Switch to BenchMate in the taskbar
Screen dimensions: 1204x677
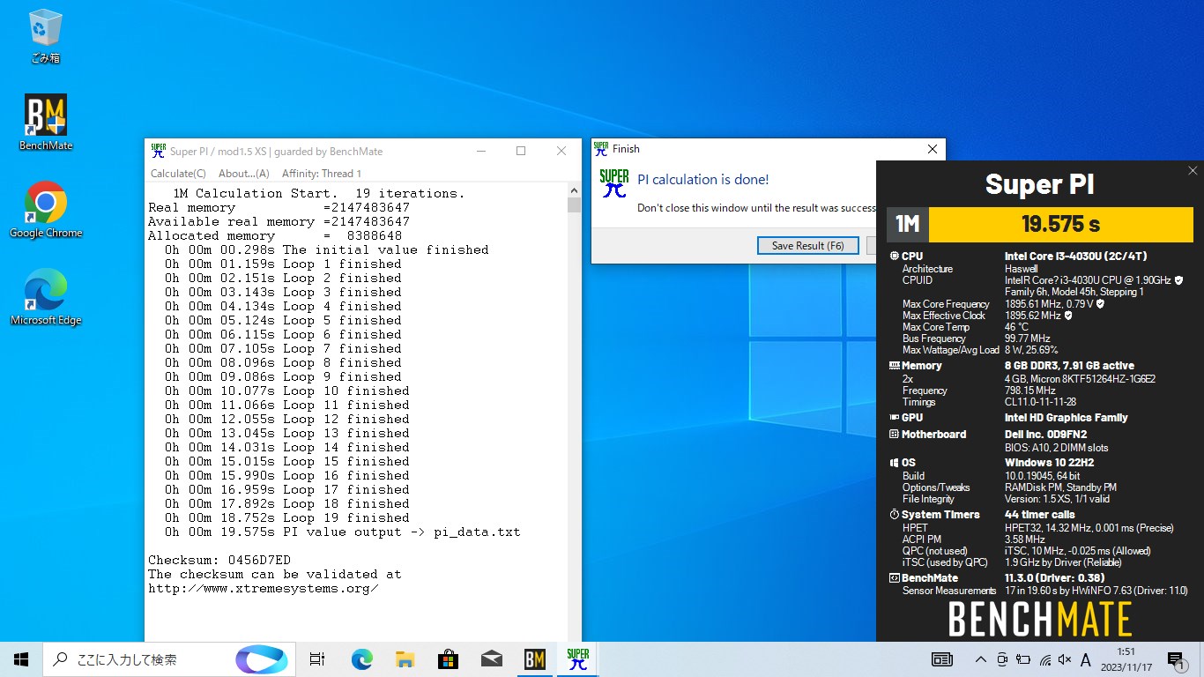click(x=534, y=659)
